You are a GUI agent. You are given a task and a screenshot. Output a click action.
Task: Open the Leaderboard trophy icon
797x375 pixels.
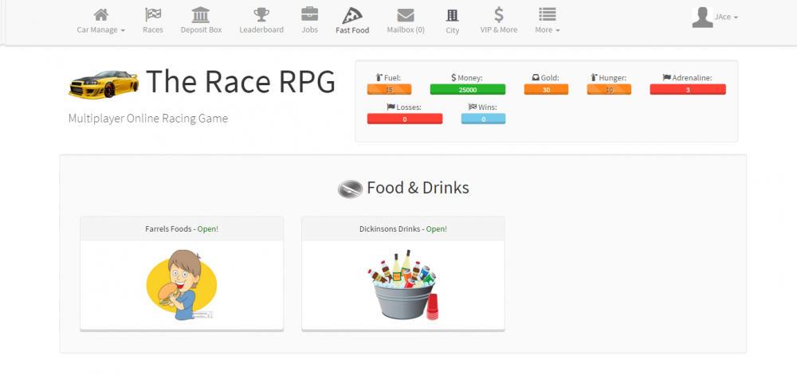click(261, 14)
